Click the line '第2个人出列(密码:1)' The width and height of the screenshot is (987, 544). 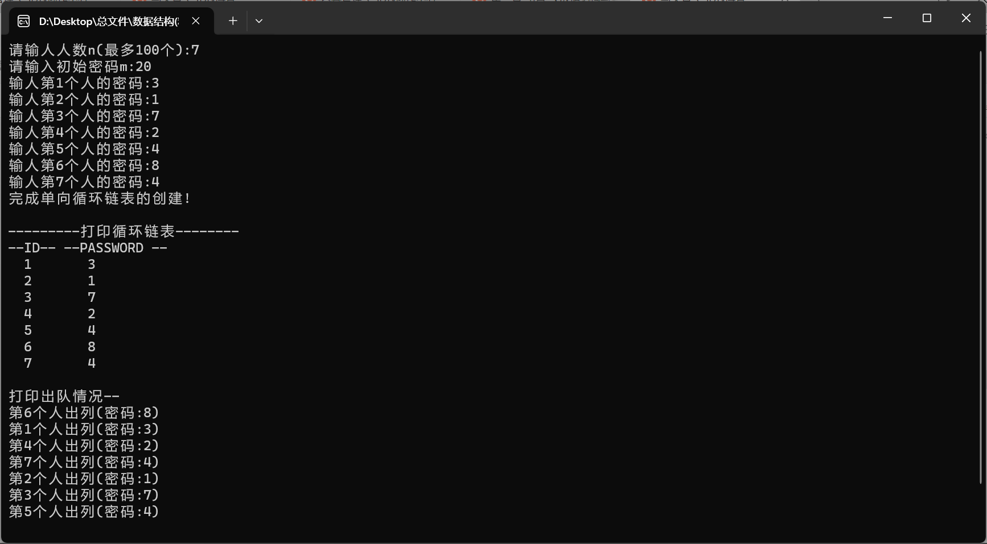pos(84,479)
